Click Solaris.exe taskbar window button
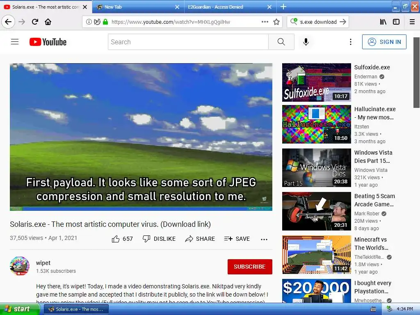The image size is (420, 315). [x=76, y=309]
